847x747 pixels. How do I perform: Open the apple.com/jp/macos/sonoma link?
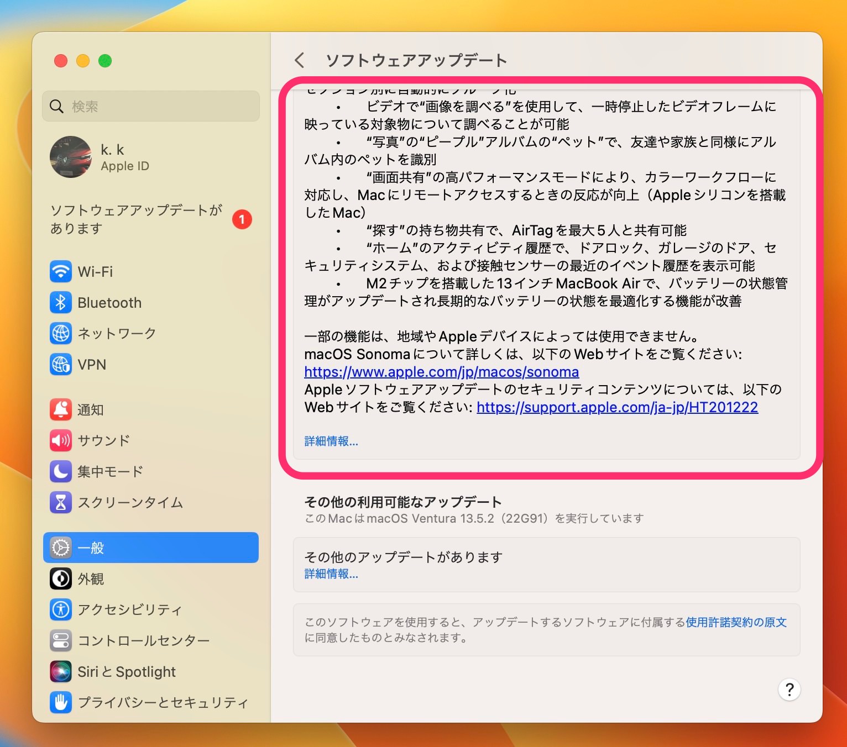(x=441, y=372)
